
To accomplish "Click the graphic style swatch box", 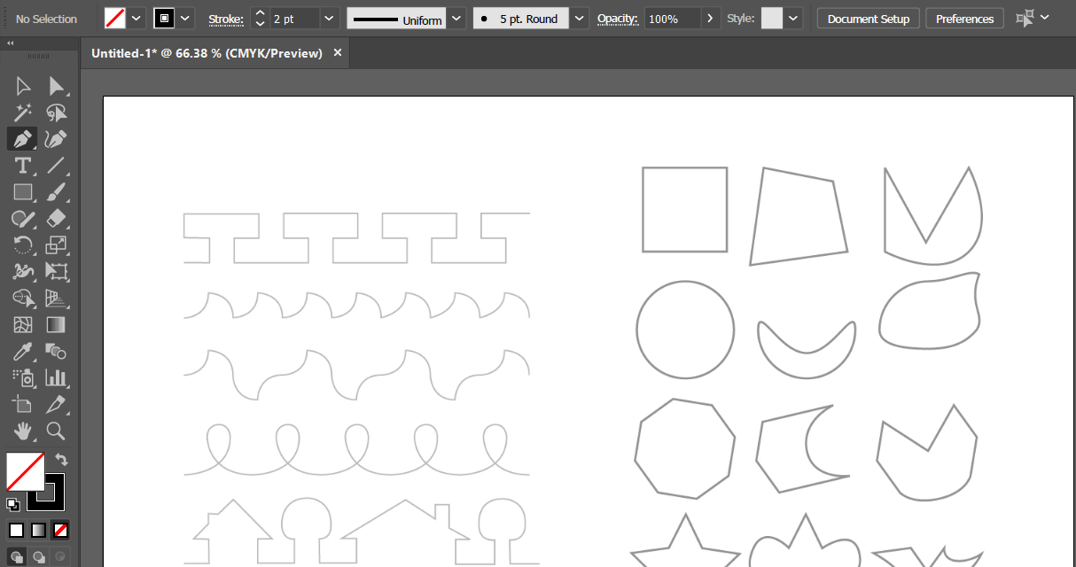I will [772, 19].
